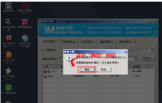
Task: Open the compression mode dropdown at top right
Action: (152, 50)
